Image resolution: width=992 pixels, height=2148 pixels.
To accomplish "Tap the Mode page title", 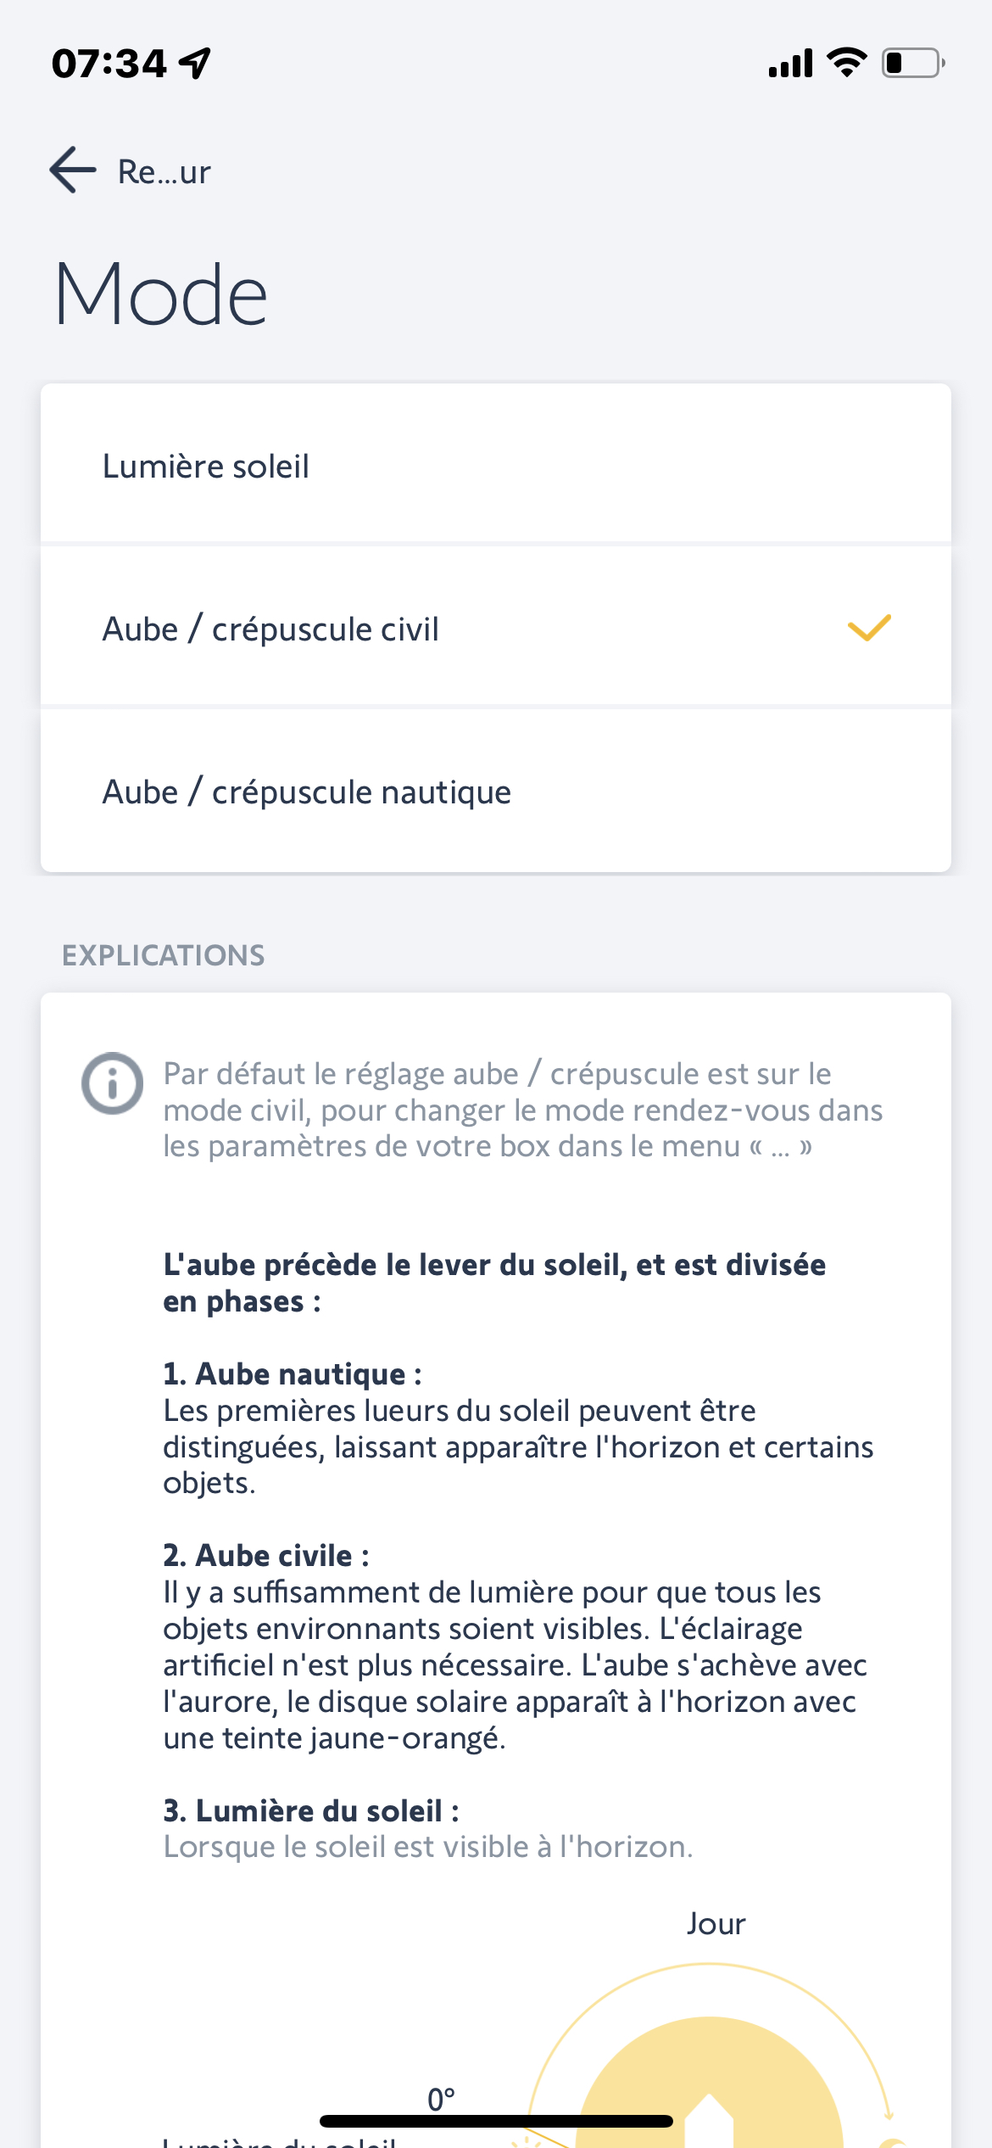I will tap(161, 294).
